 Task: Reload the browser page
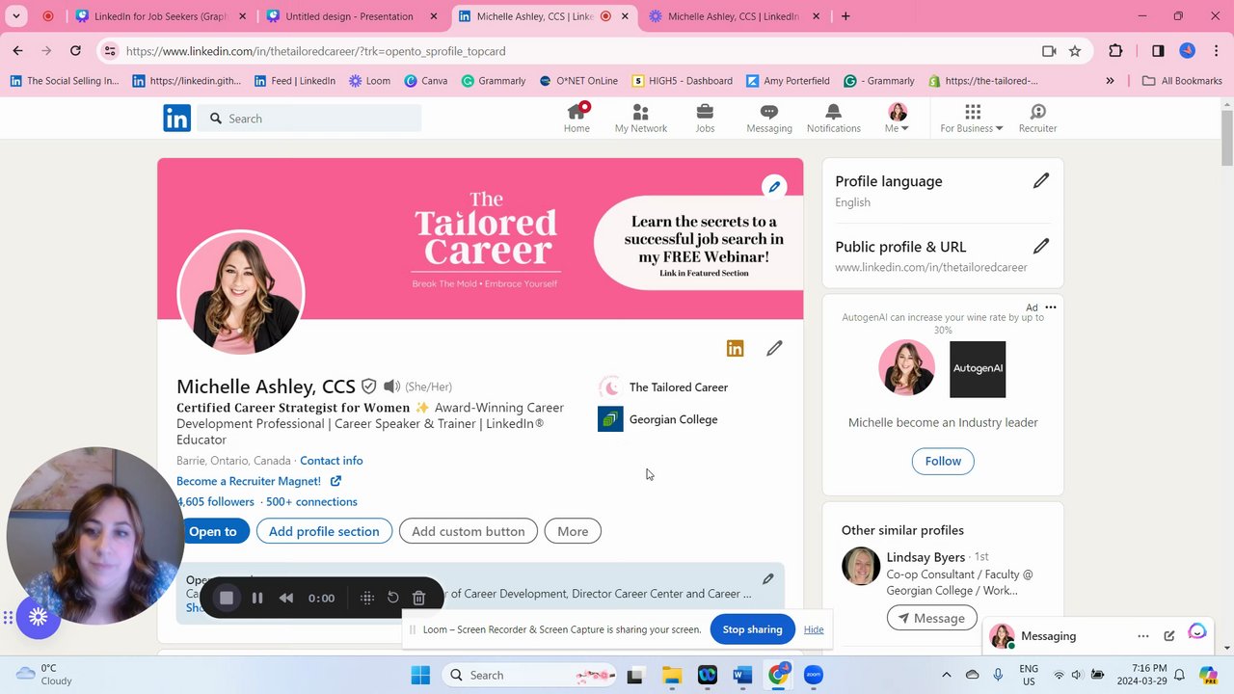click(75, 51)
